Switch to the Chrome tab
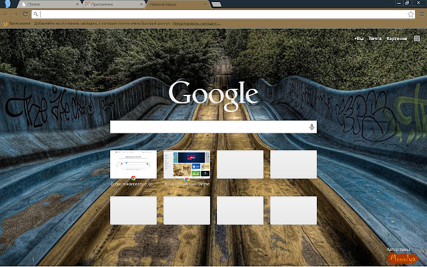Screen dimensions: 427x267 coord(49,5)
